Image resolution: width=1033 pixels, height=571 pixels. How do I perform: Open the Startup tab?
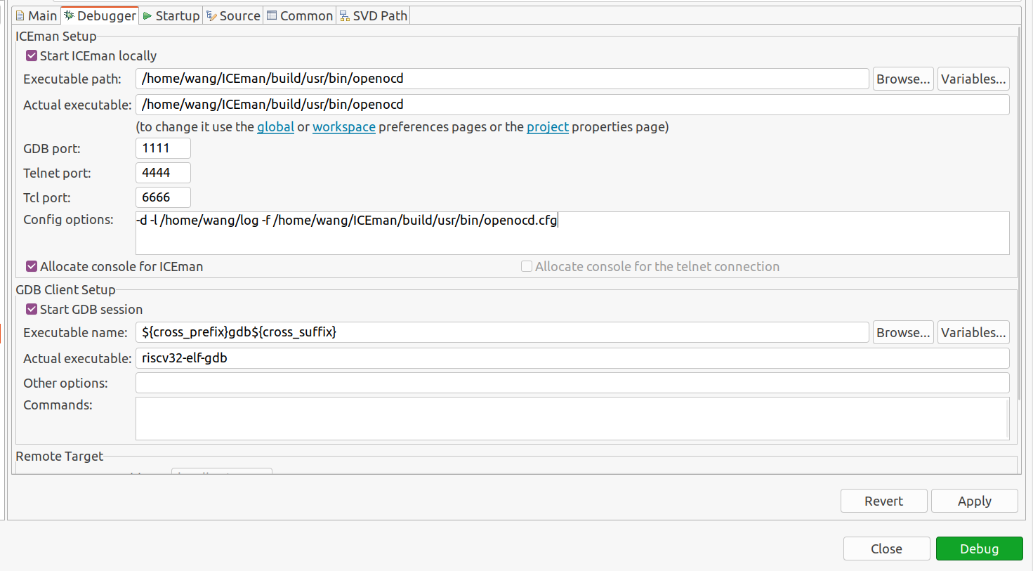(171, 15)
